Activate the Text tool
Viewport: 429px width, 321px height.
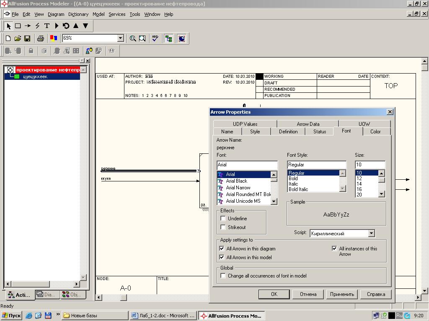tap(47, 26)
